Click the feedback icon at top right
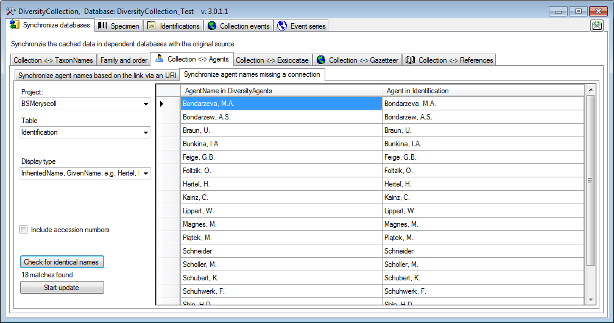 point(597,26)
